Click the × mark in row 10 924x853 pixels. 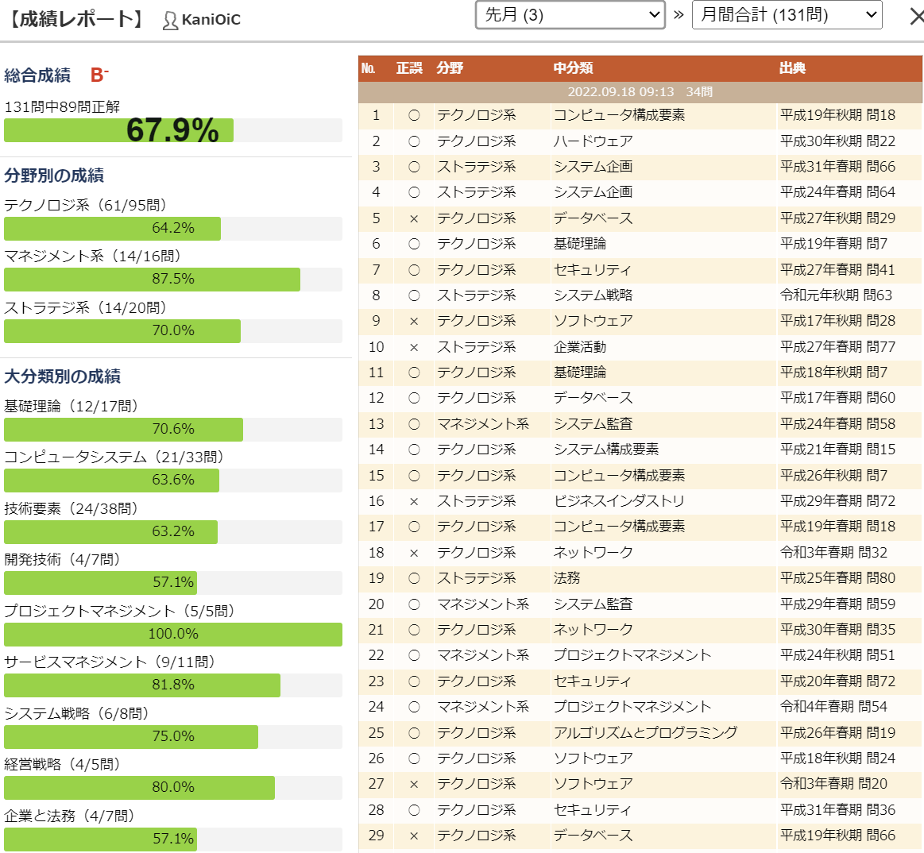(x=414, y=348)
